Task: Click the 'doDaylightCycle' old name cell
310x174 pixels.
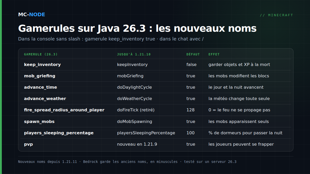Action: point(134,87)
